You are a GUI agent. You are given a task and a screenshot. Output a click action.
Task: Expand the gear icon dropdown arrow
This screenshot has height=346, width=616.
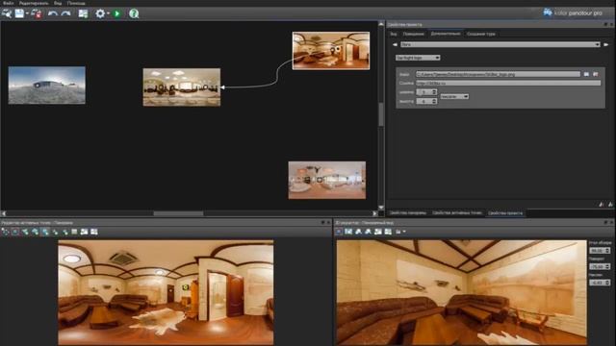coord(108,13)
